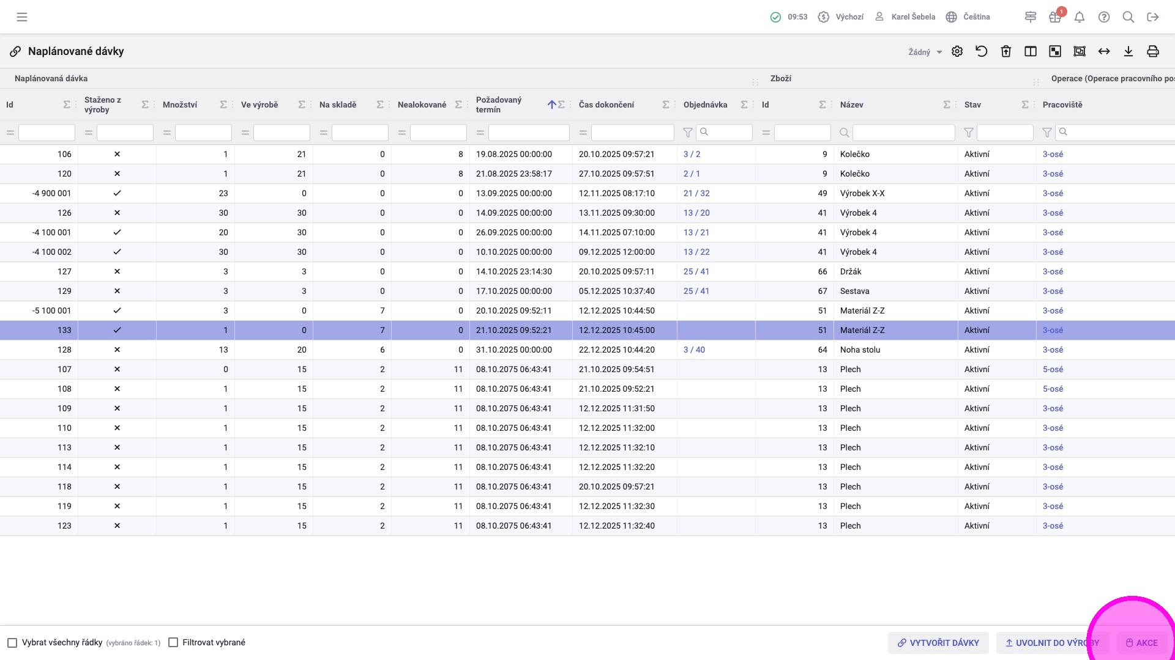Click the logout icon in header
The height and width of the screenshot is (660, 1175).
coord(1153,17)
